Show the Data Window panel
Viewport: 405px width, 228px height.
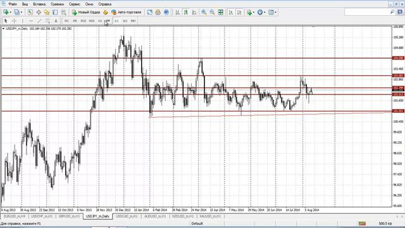pyautogui.click(x=39, y=12)
